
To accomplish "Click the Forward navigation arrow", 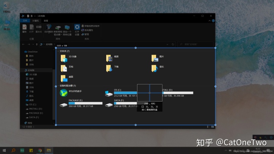I will 29,44.
